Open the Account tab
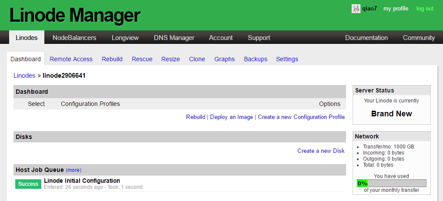443x201 pixels. [x=221, y=37]
